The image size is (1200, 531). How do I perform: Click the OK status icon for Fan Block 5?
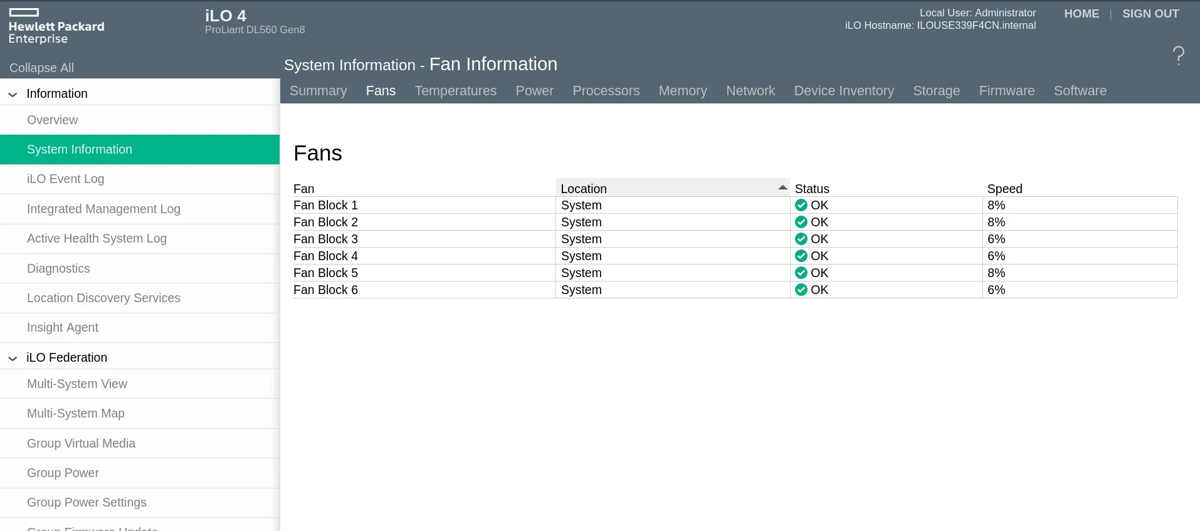[801, 273]
